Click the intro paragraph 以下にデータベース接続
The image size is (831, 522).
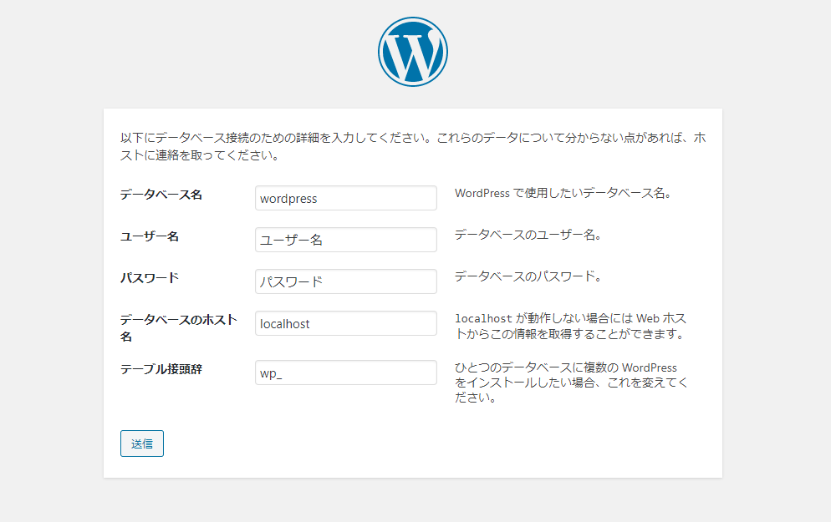[413, 146]
